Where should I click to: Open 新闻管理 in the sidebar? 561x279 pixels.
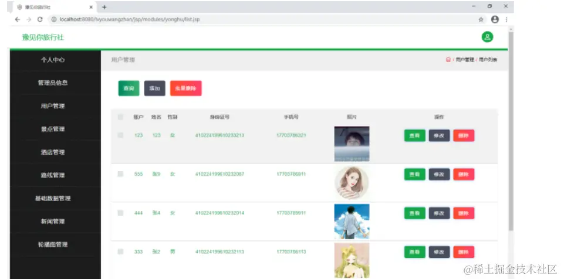pyautogui.click(x=53, y=222)
